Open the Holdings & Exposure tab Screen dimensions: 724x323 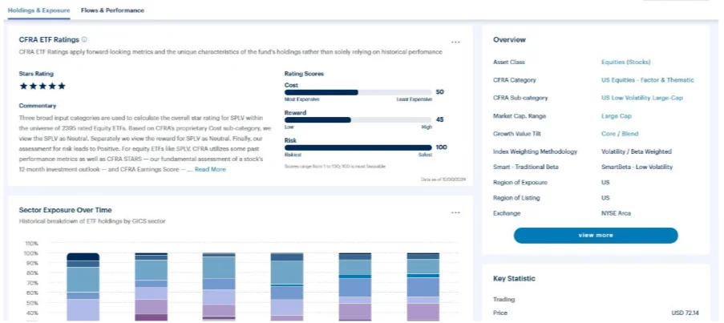pos(39,10)
